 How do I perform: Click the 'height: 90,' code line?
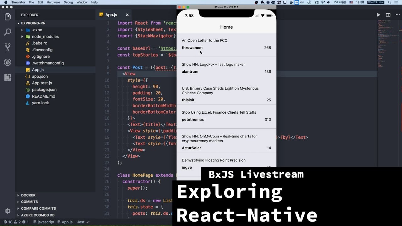tap(146, 87)
